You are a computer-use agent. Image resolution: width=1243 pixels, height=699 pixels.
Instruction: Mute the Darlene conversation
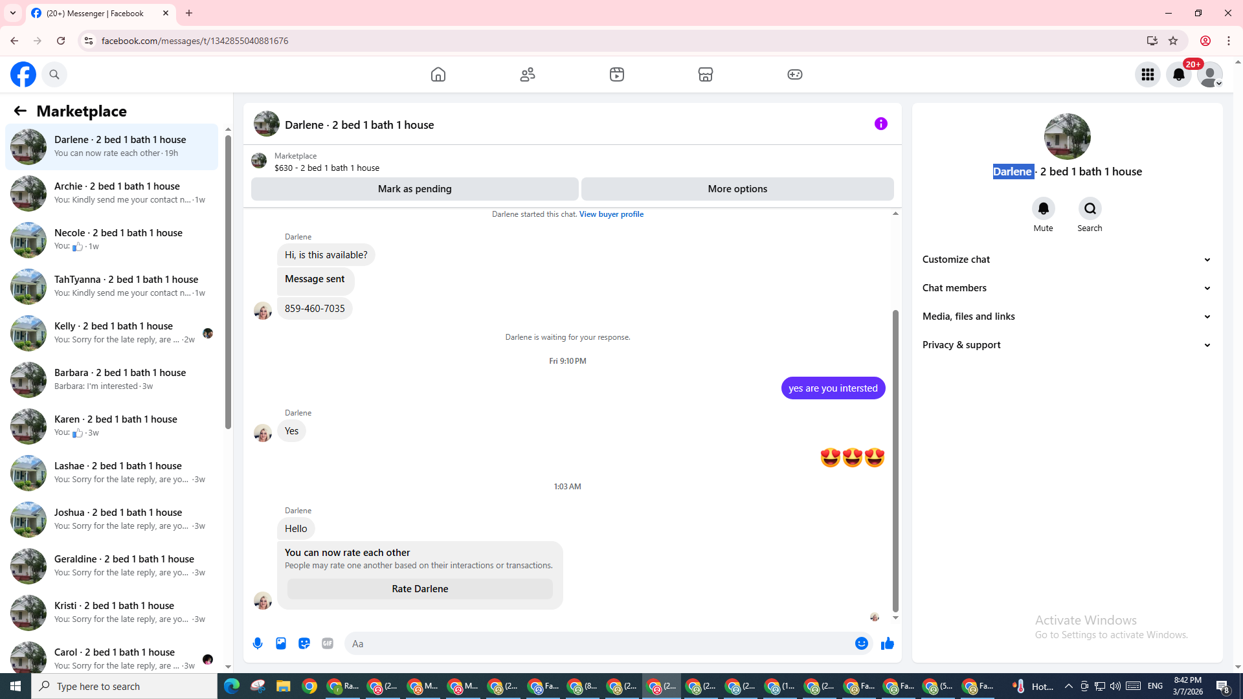click(x=1043, y=208)
